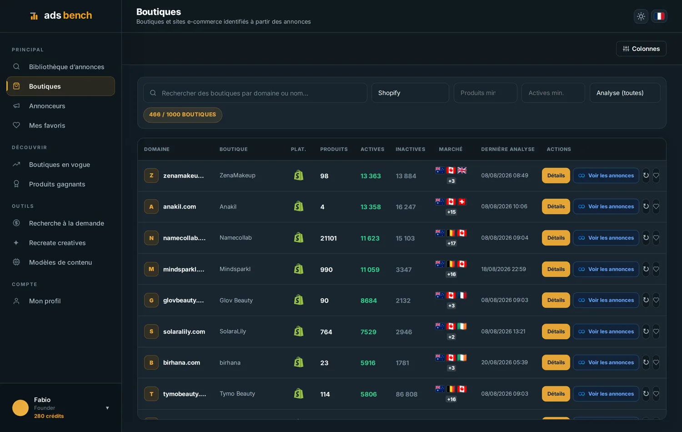
Task: Open the Analyse (toutes) dropdown
Action: (x=625, y=93)
